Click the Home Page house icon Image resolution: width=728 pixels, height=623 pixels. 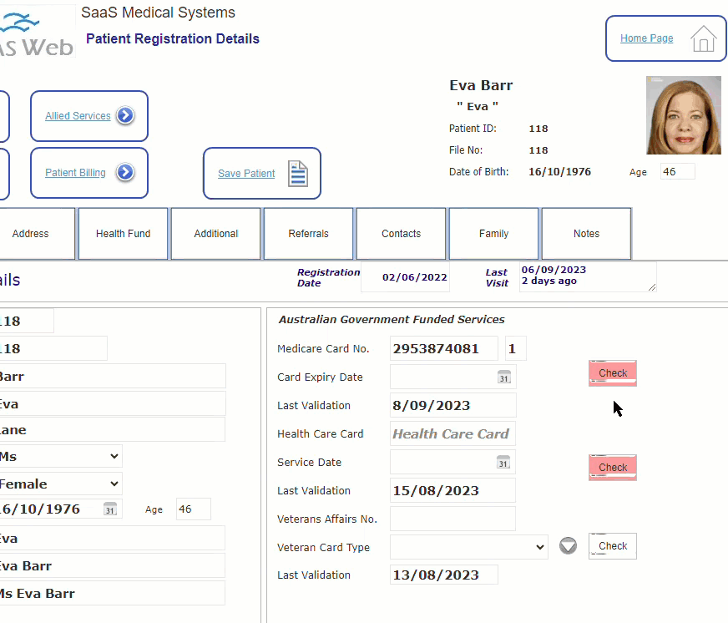coord(704,38)
